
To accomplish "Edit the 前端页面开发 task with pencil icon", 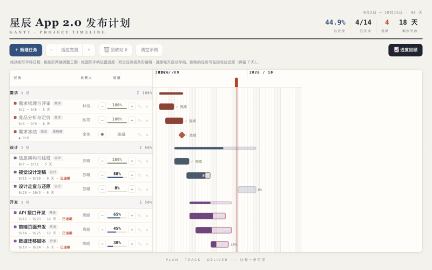I will [140, 230].
